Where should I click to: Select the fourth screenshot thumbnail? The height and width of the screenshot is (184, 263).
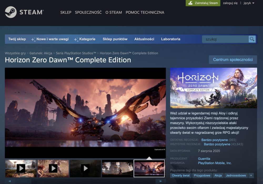[x=117, y=168]
